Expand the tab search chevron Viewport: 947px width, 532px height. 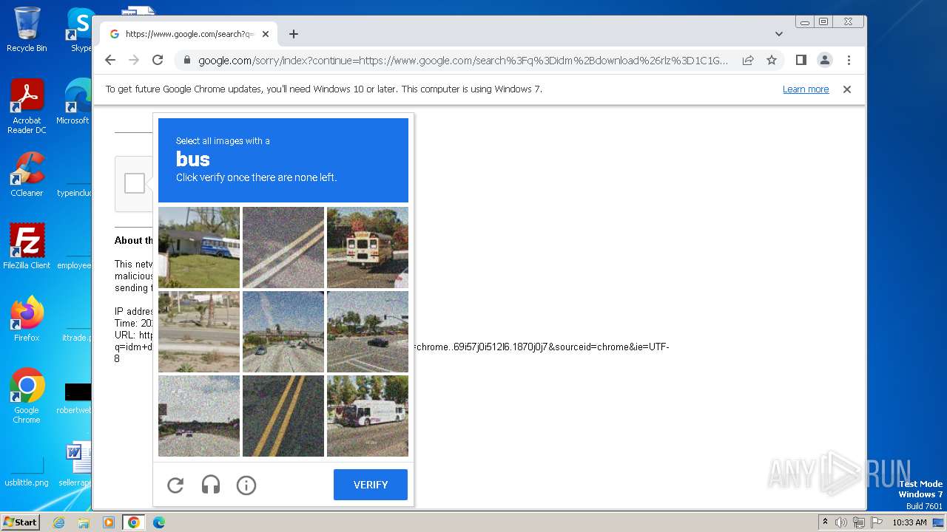click(779, 34)
